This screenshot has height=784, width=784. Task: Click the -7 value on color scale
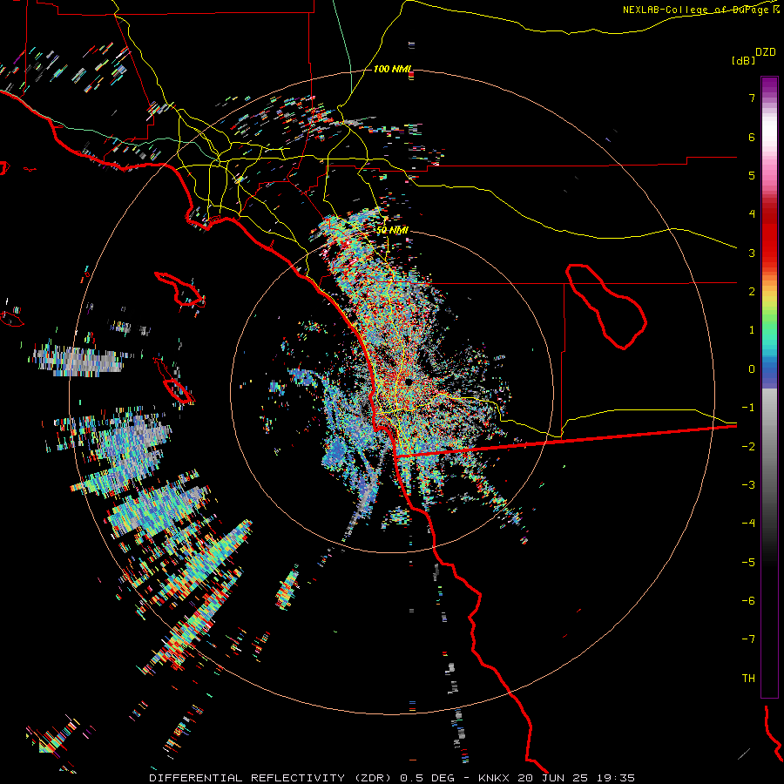(748, 639)
